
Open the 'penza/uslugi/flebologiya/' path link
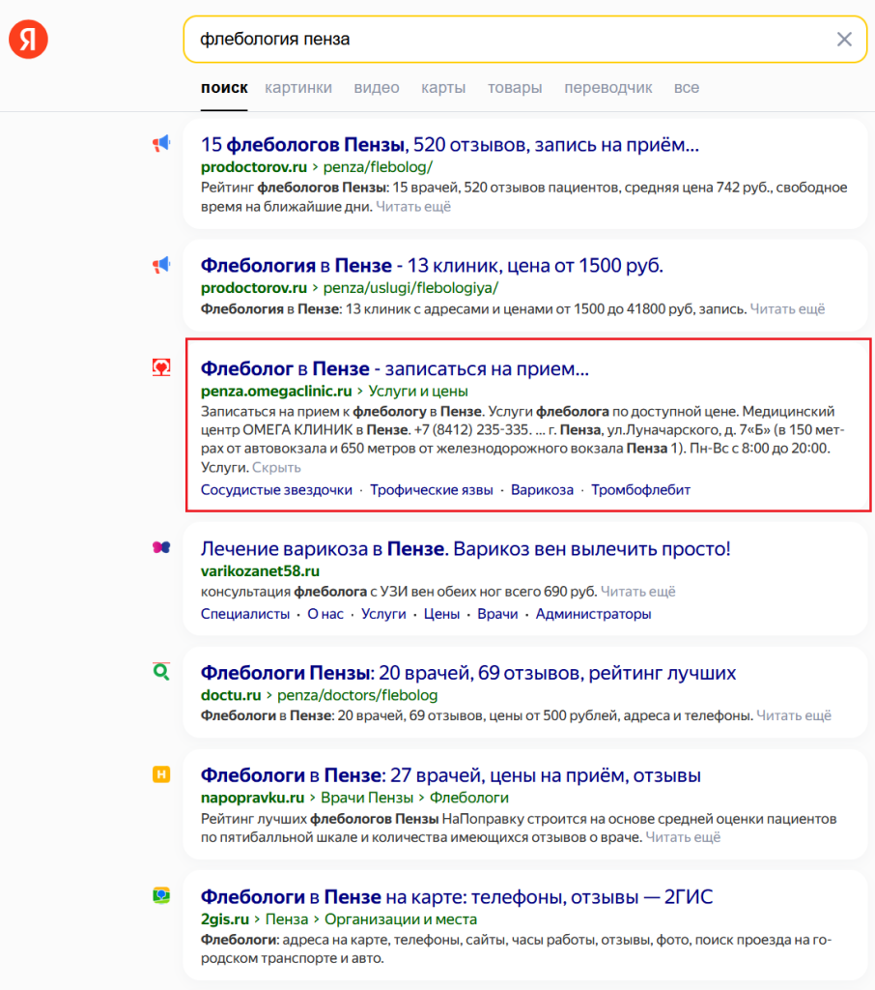pos(410,288)
